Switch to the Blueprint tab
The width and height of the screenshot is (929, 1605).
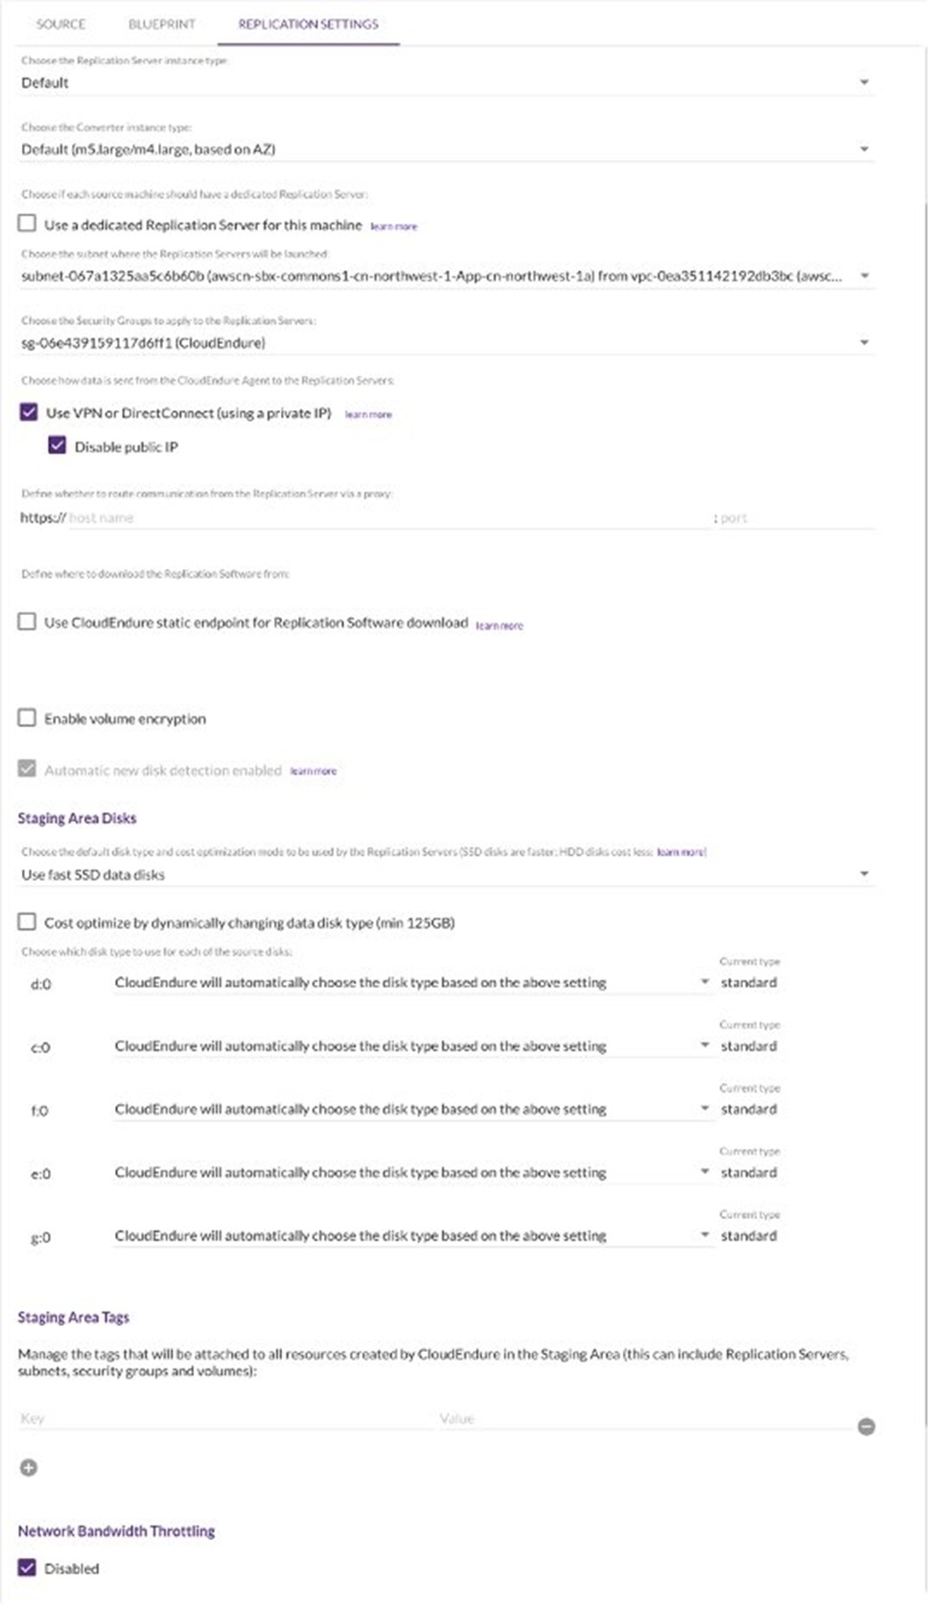point(161,24)
